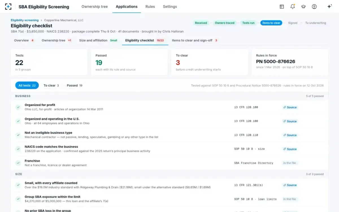
Task: Open the graduation cap help icon
Action: (303, 7)
